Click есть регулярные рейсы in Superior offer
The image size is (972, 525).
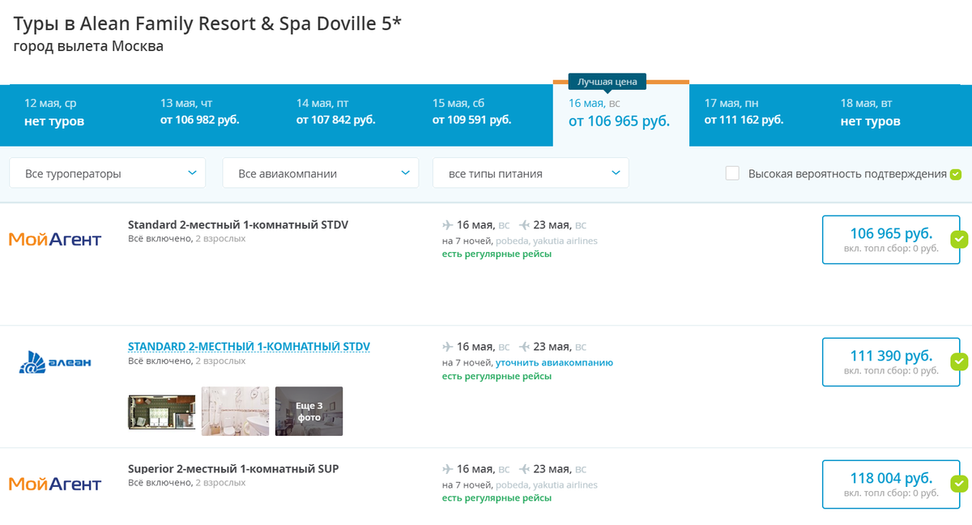coord(497,498)
